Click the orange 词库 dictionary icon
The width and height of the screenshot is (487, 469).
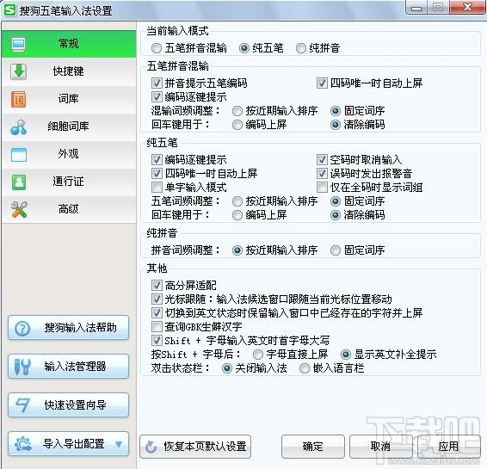coord(18,99)
